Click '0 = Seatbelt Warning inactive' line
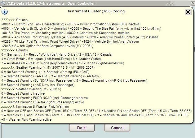The width and height of the screenshot is (195, 138). [x=23, y=93]
